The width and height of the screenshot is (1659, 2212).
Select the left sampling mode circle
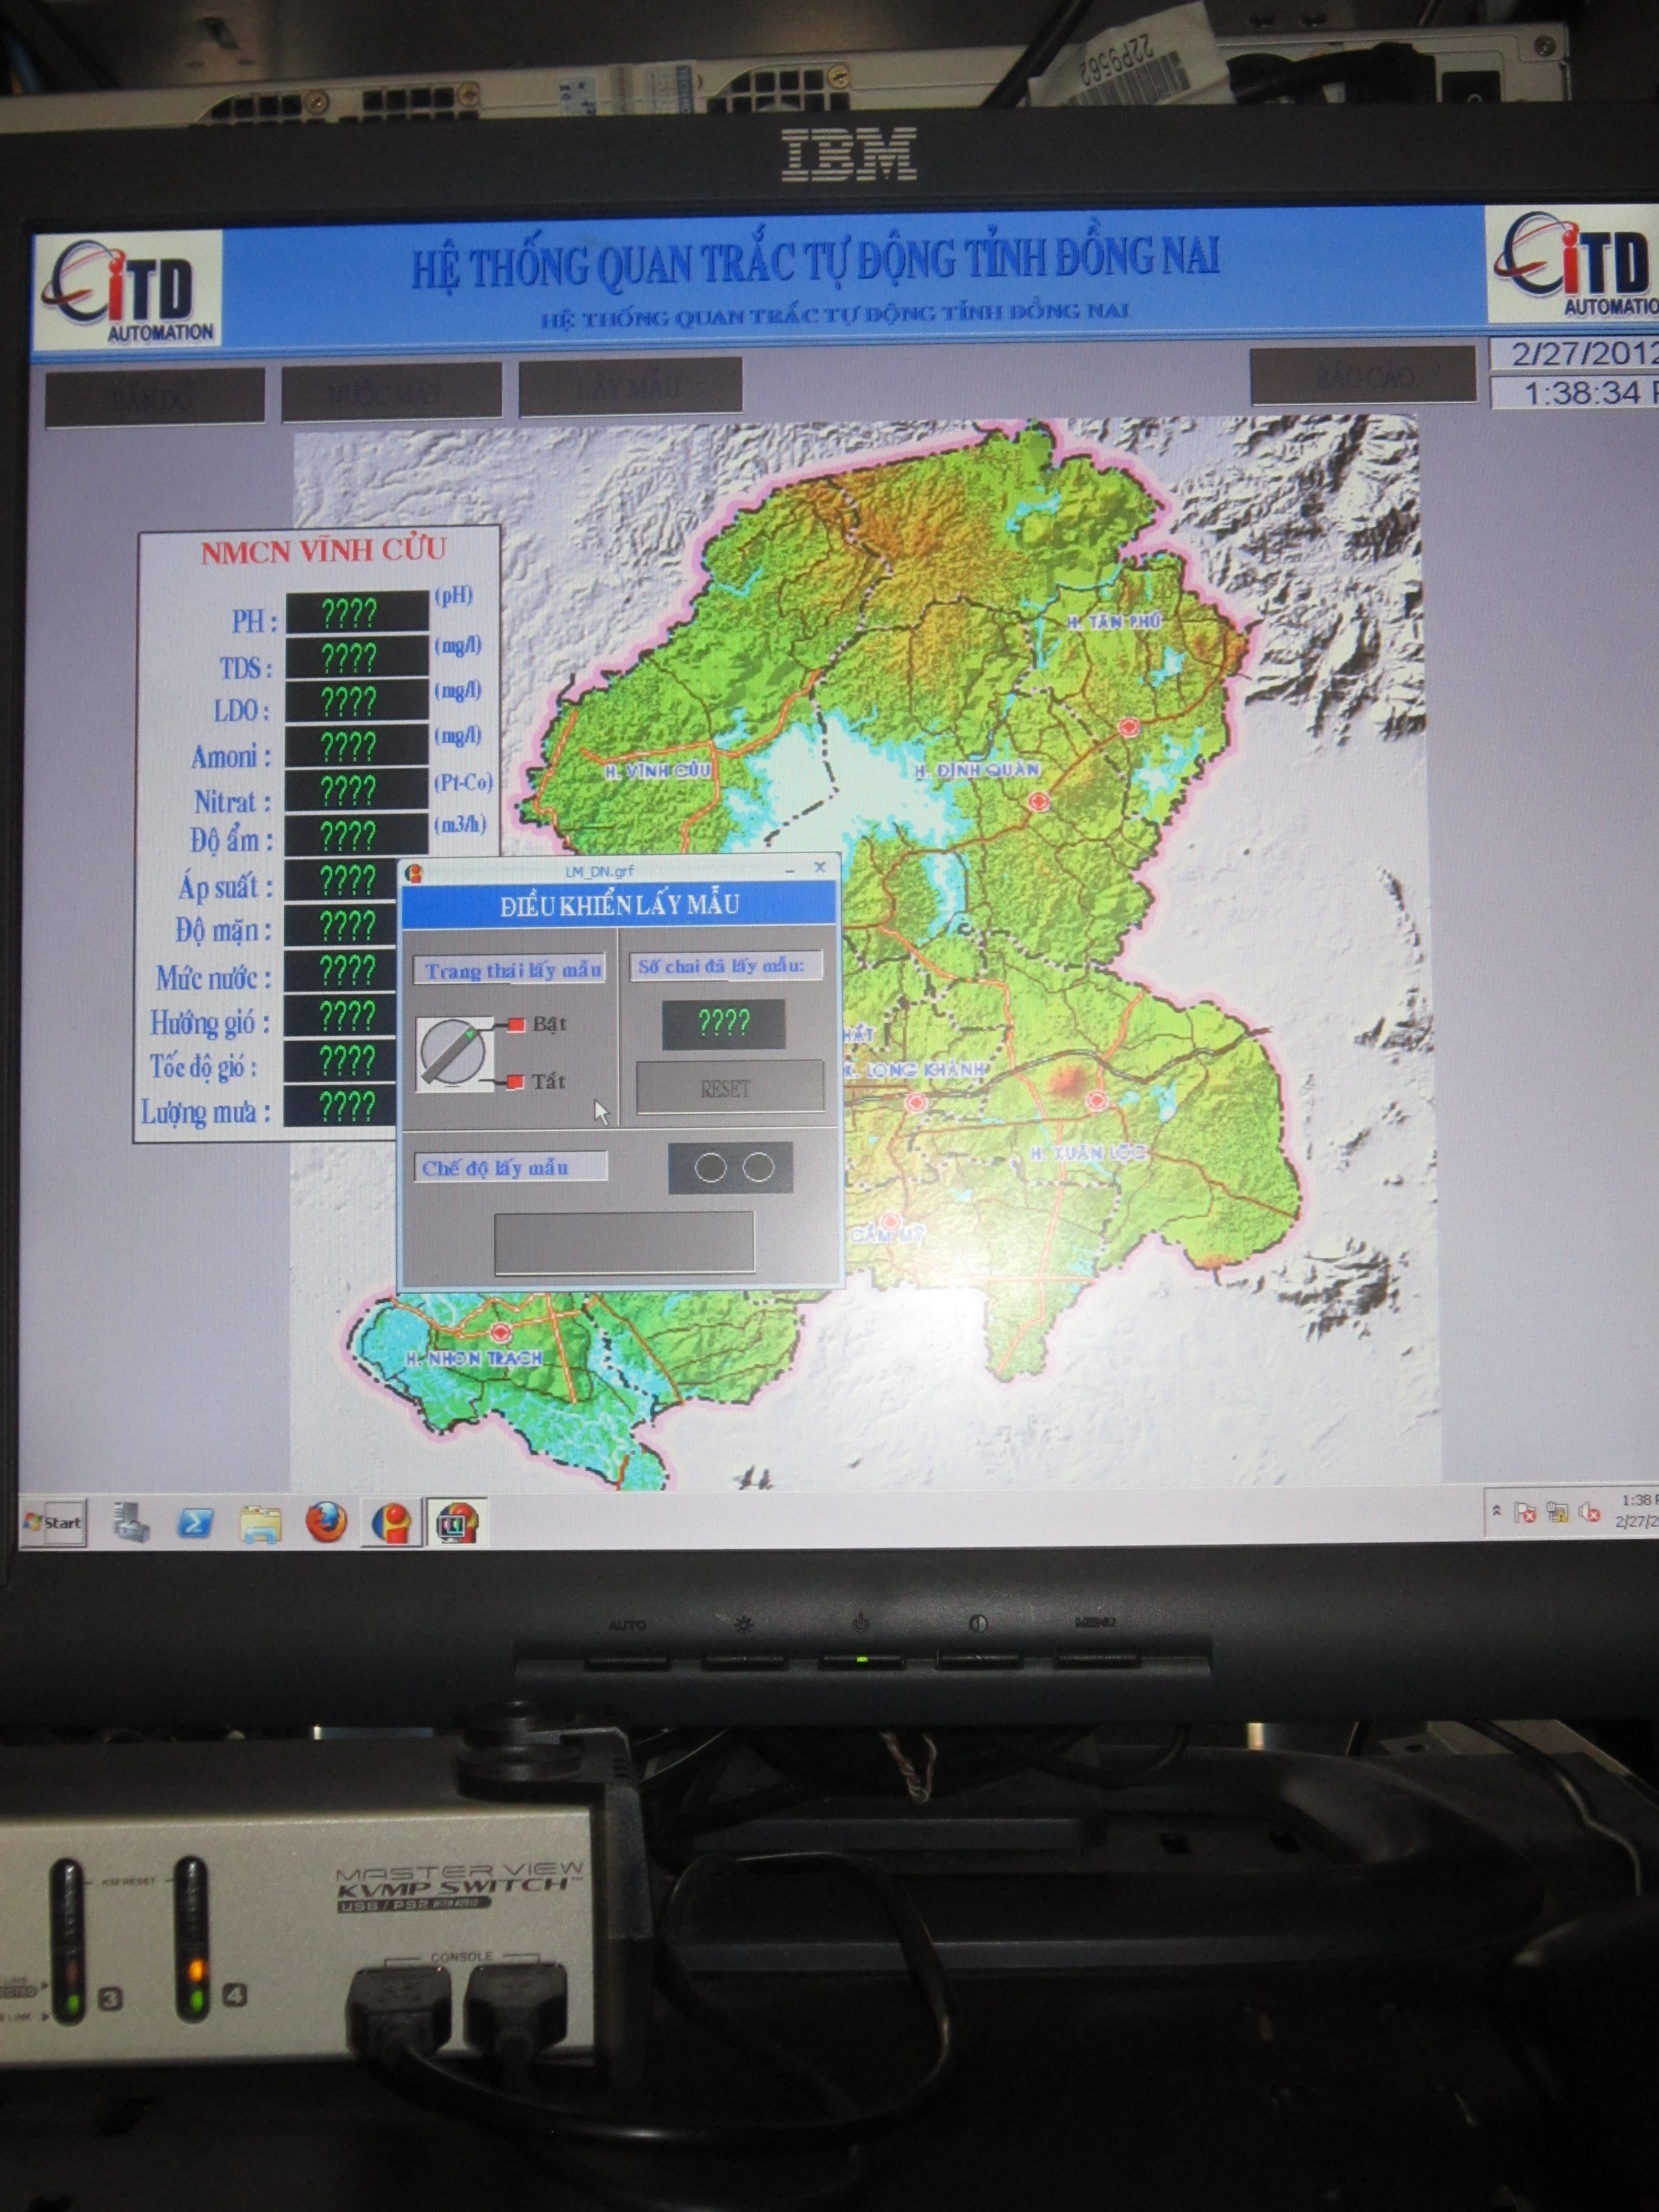(710, 1167)
